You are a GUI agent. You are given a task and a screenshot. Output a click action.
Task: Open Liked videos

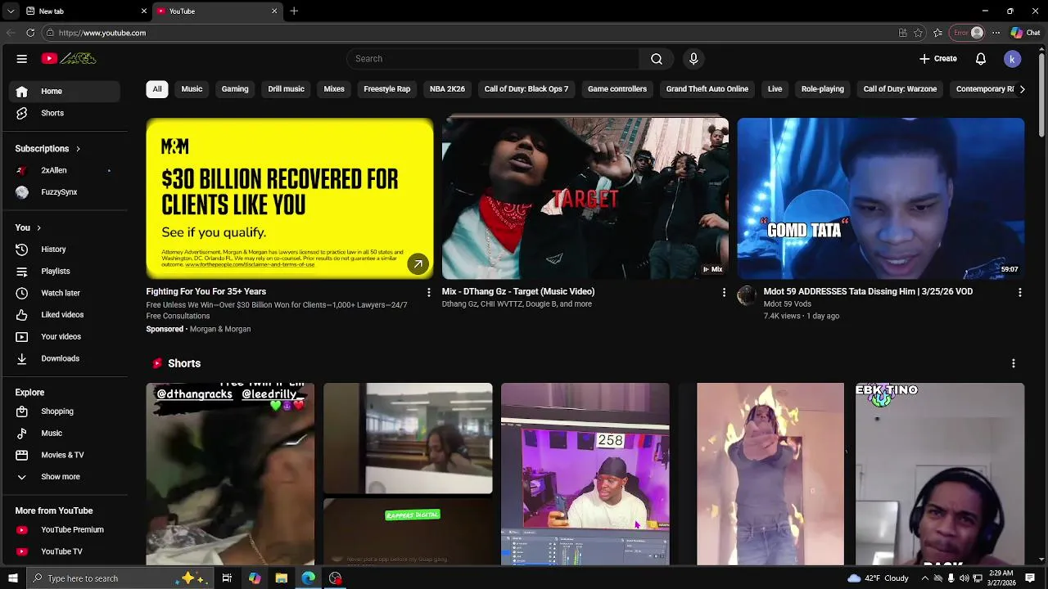click(64, 315)
